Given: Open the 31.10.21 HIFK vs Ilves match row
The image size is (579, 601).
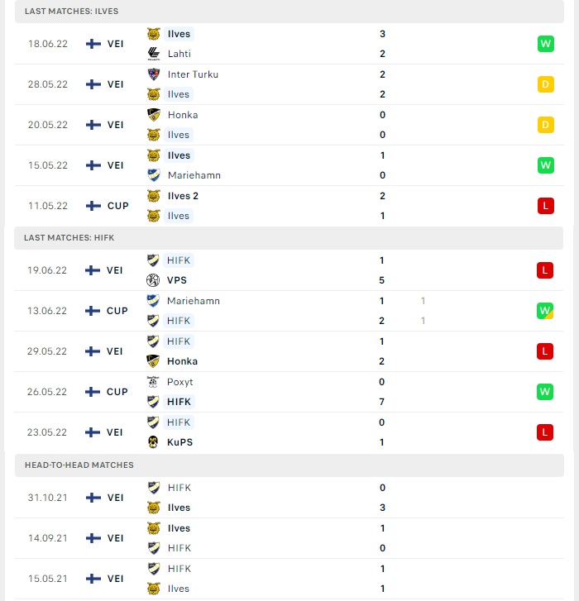Looking at the screenshot, I should (289, 498).
